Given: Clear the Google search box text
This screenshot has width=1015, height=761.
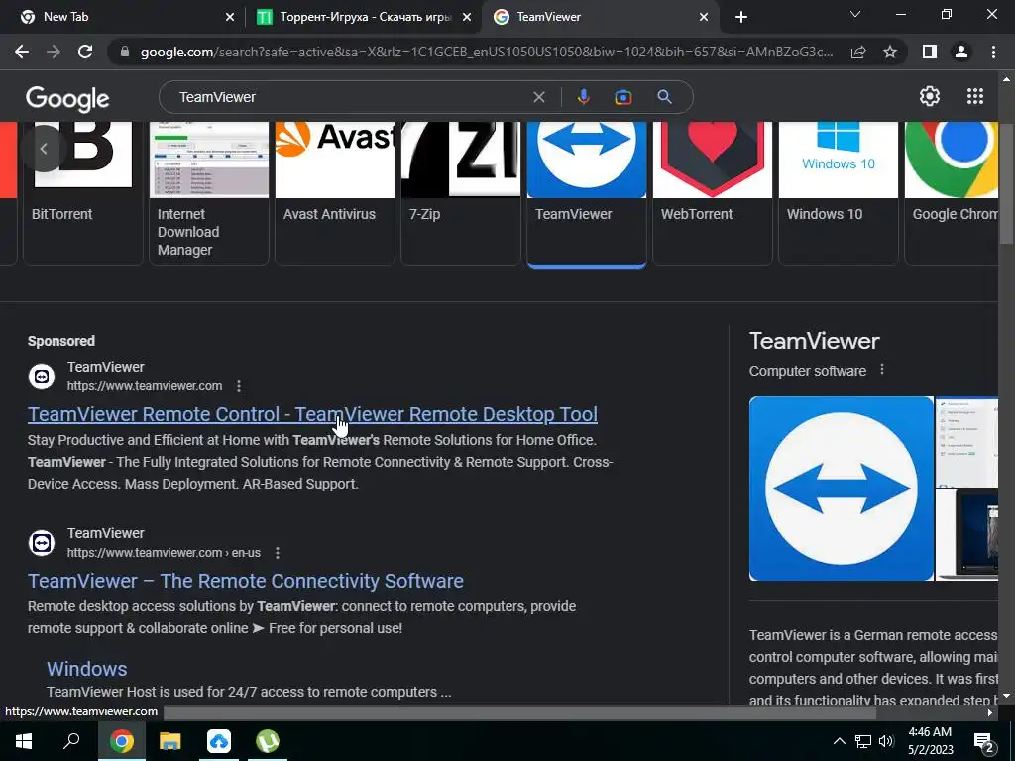Looking at the screenshot, I should (x=538, y=97).
